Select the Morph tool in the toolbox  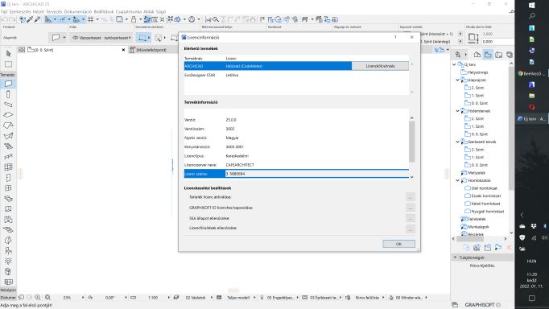click(x=8, y=240)
